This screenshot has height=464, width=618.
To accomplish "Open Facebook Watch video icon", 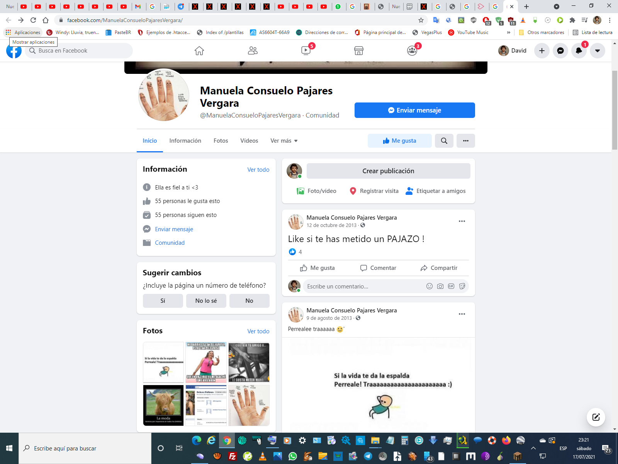I will pyautogui.click(x=306, y=51).
